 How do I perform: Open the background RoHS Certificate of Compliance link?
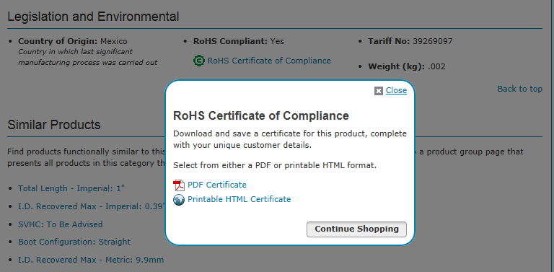pyautogui.click(x=269, y=61)
